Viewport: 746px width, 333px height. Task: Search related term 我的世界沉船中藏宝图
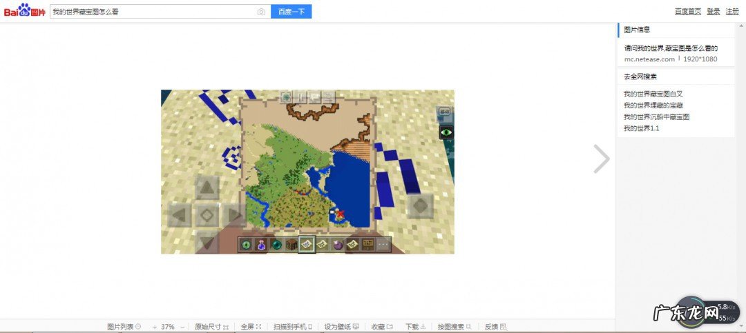point(657,117)
